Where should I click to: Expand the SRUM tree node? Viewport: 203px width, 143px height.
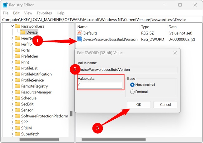click(x=12, y=128)
